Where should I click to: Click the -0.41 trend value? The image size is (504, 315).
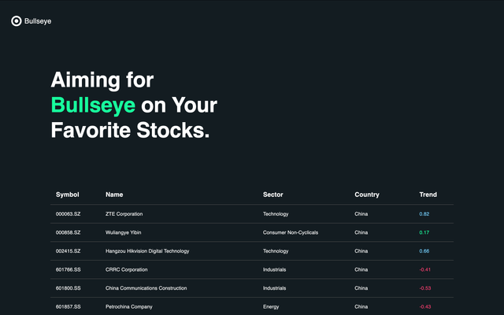tap(425, 269)
